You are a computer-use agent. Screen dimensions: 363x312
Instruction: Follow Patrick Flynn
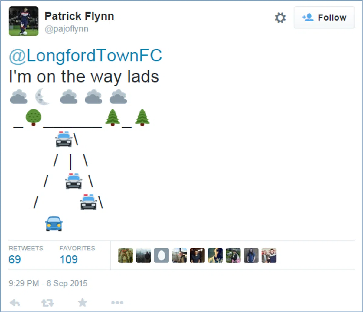coord(324,18)
